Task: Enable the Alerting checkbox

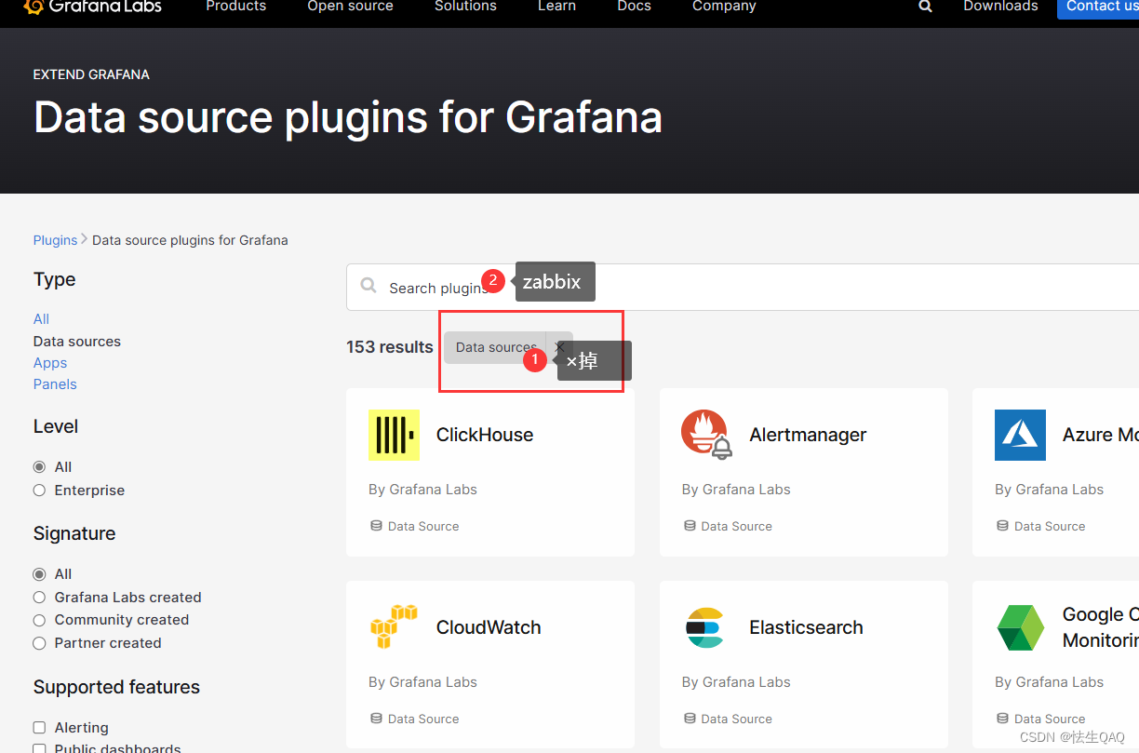Action: 39,728
